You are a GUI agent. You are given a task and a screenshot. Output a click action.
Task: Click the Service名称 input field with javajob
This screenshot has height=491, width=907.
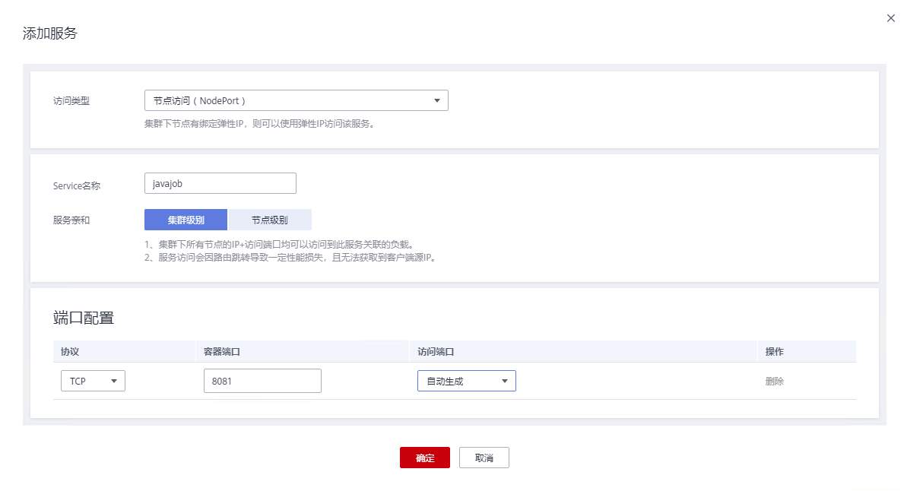[x=220, y=183]
